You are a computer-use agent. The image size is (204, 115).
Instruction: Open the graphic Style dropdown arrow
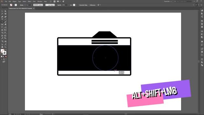(x=76, y=5)
